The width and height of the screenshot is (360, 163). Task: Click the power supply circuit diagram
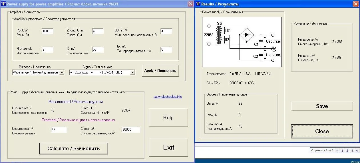242,42
